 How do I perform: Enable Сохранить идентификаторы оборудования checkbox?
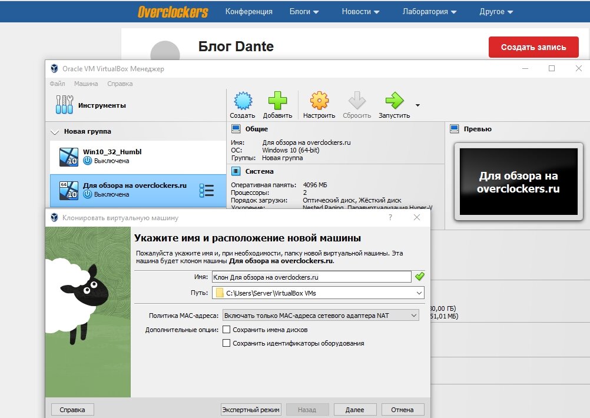tap(227, 343)
